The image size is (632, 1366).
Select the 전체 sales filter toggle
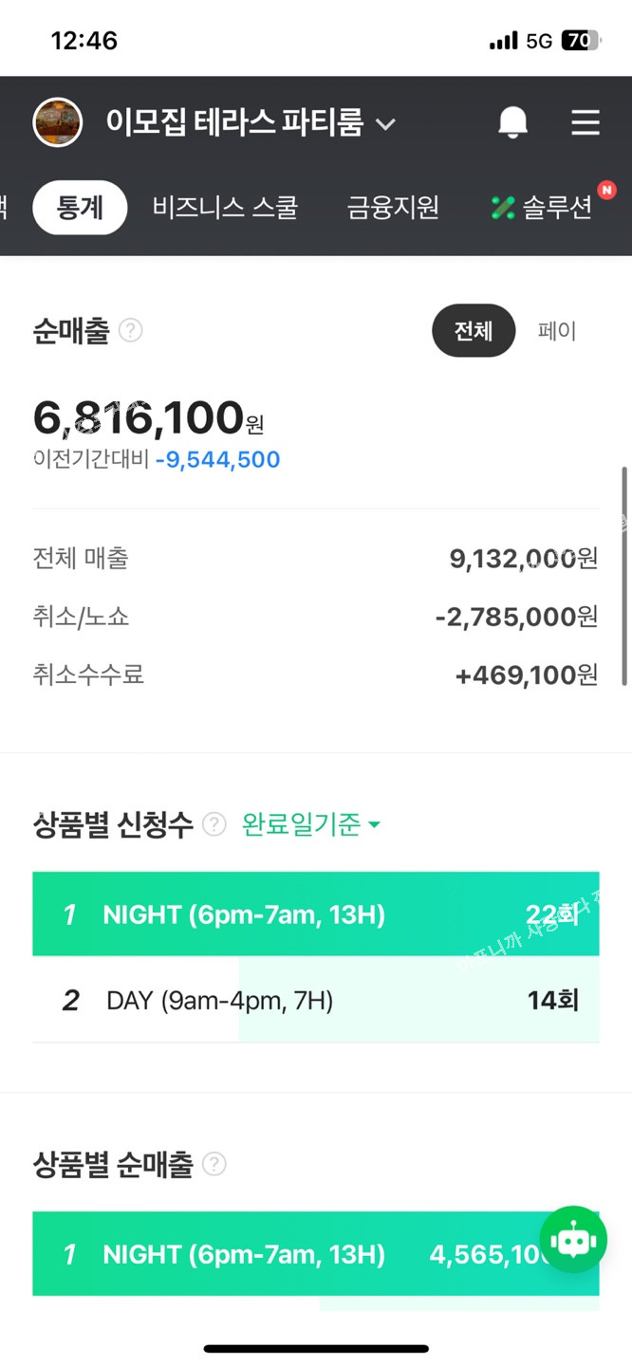[474, 331]
